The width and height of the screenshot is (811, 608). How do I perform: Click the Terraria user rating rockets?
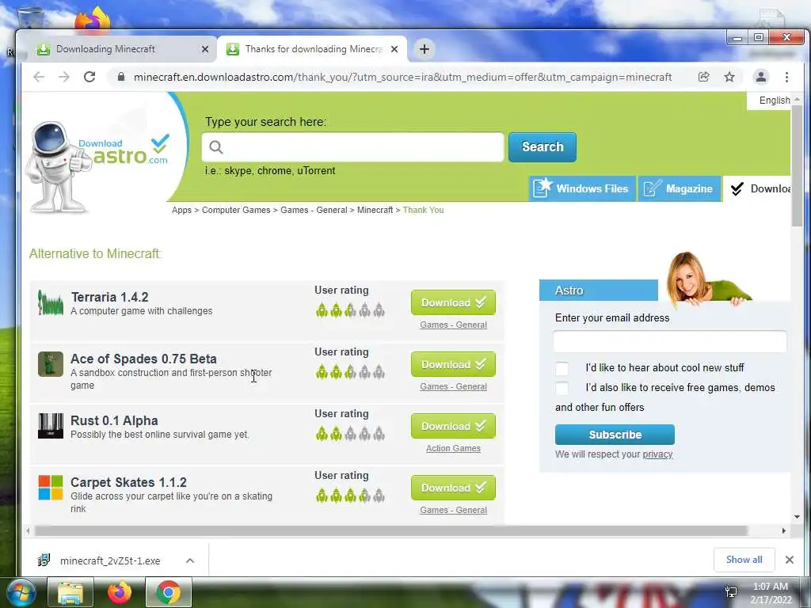click(x=350, y=310)
